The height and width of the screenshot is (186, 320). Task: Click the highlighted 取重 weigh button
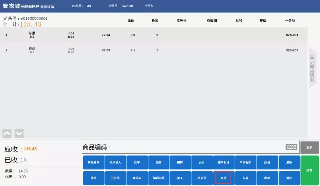pos(223,178)
